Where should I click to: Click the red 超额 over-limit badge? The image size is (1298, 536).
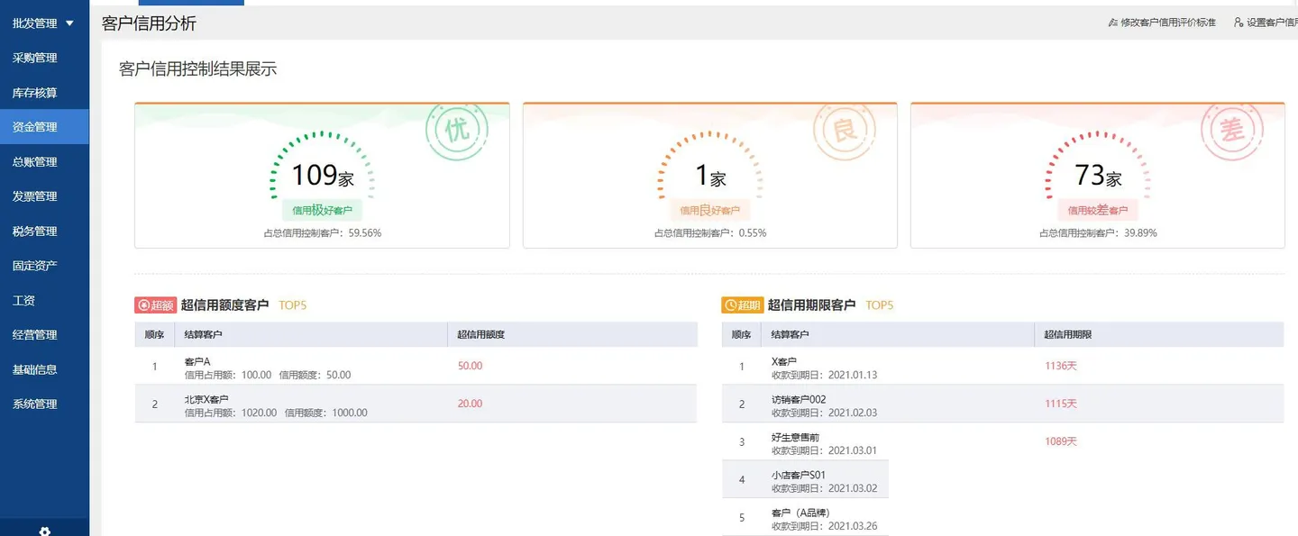click(x=155, y=305)
